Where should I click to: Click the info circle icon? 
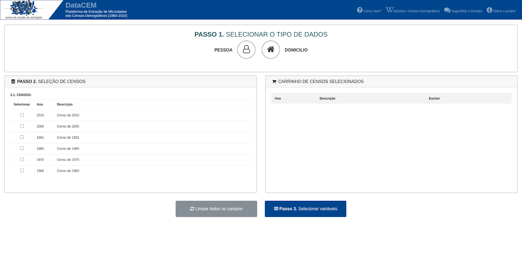click(x=489, y=10)
